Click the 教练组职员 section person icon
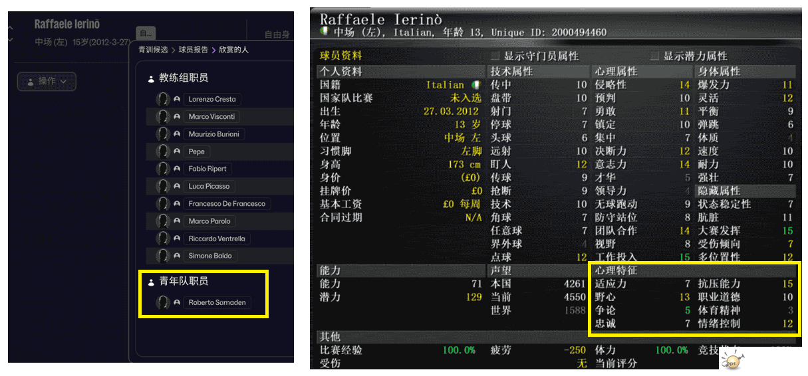The height and width of the screenshot is (376, 808). (x=152, y=78)
